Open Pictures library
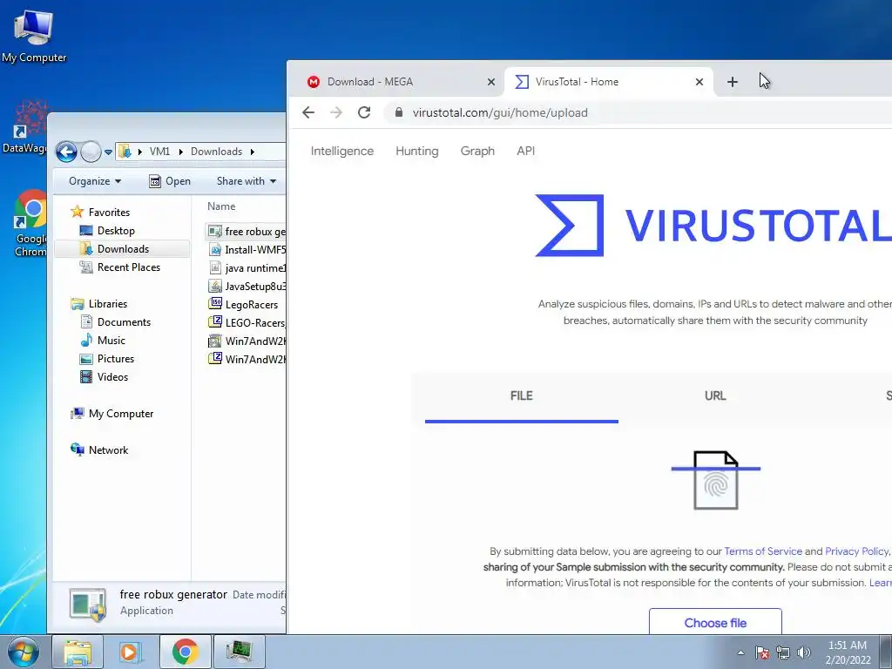 point(107,358)
